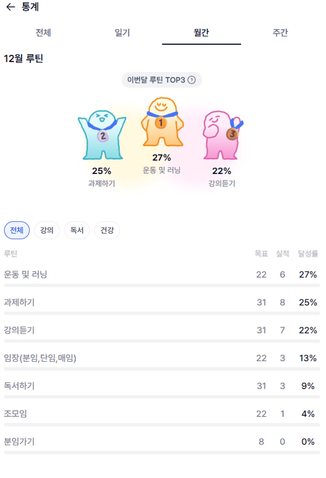Open the 일기 tab
This screenshot has height=478, width=326.
tap(122, 33)
